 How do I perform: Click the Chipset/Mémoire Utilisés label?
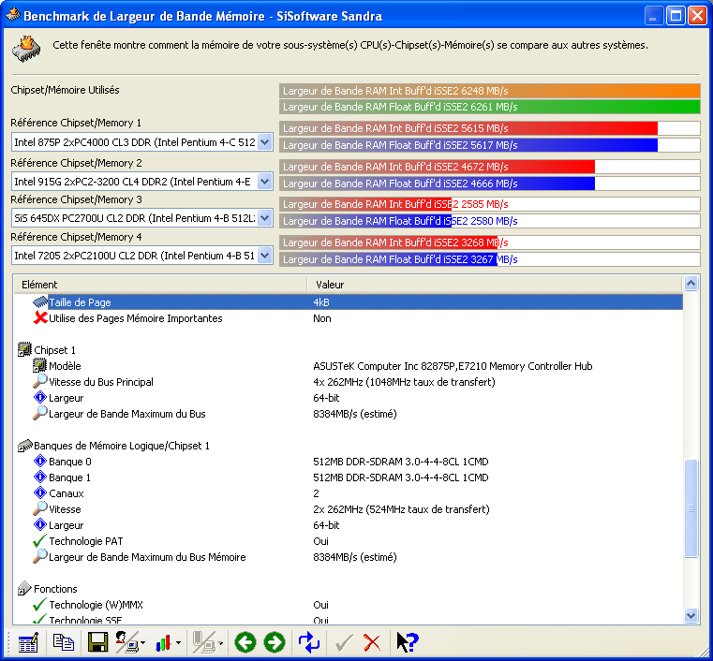(x=65, y=90)
